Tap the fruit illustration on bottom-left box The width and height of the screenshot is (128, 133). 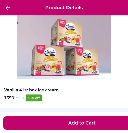click(x=49, y=67)
